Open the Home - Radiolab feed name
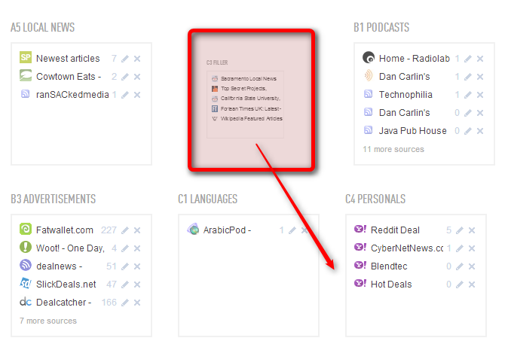This screenshot has height=353, width=508. (x=415, y=59)
